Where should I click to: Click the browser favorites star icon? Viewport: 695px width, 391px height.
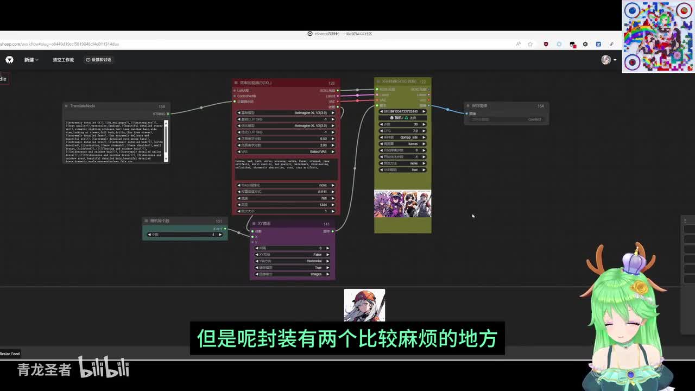pyautogui.click(x=530, y=44)
